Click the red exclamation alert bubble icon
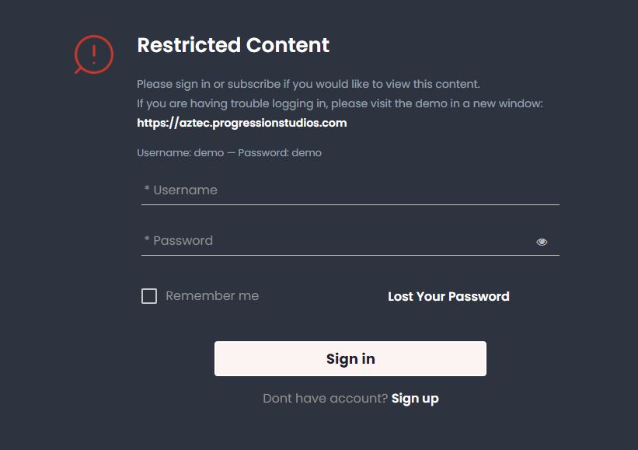This screenshot has height=450, width=638. tap(94, 54)
